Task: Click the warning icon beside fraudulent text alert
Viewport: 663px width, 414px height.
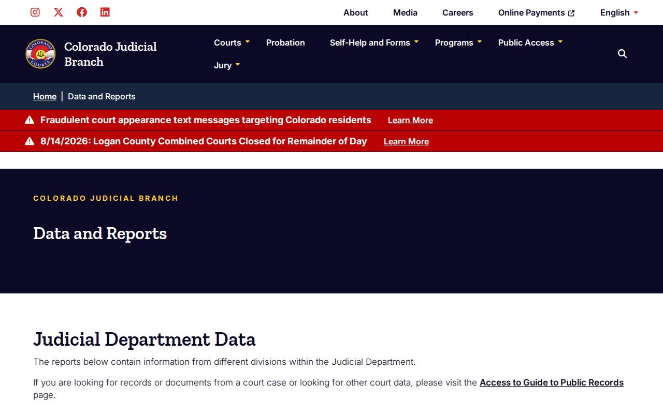Action: (30, 120)
